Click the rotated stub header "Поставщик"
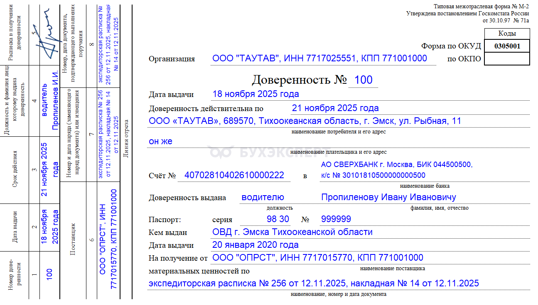 [x=73, y=239]
